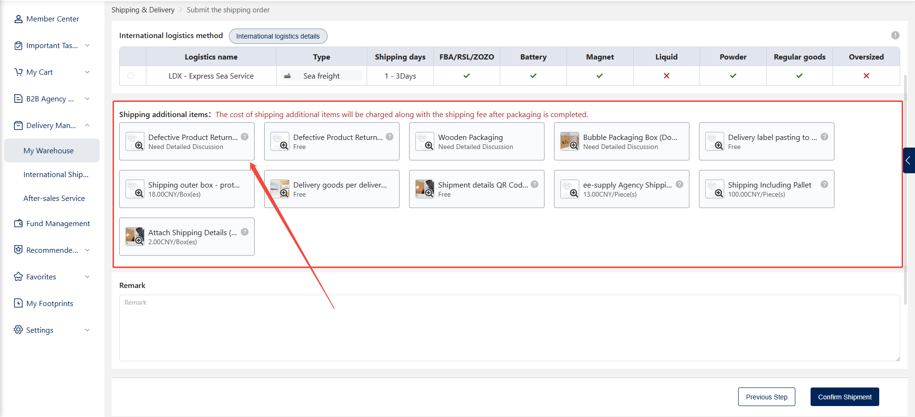
Task: Click the Recommended shield icon
Action: [19, 250]
